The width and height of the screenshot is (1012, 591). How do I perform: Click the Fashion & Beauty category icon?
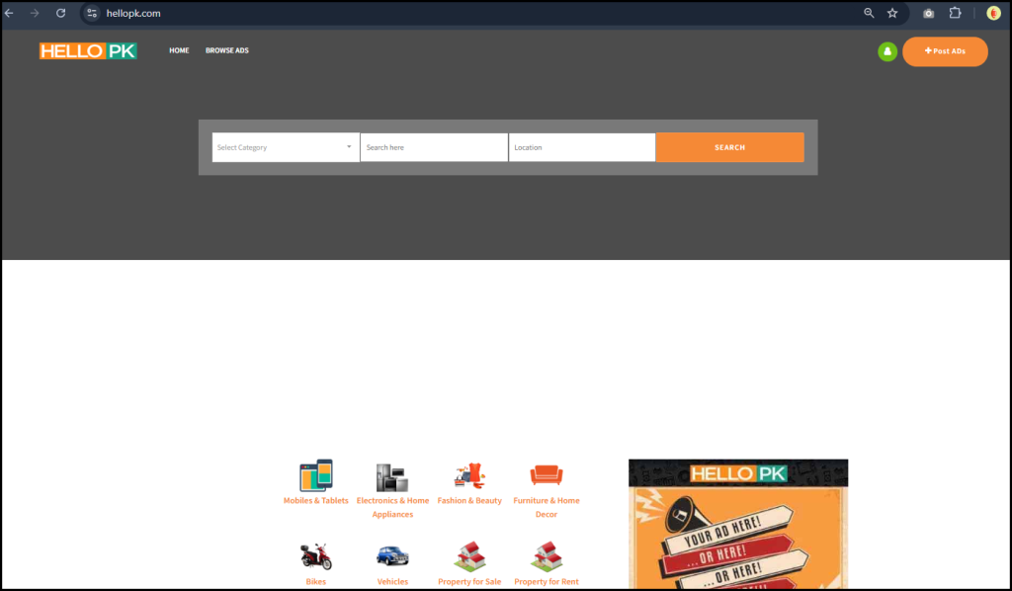(469, 475)
